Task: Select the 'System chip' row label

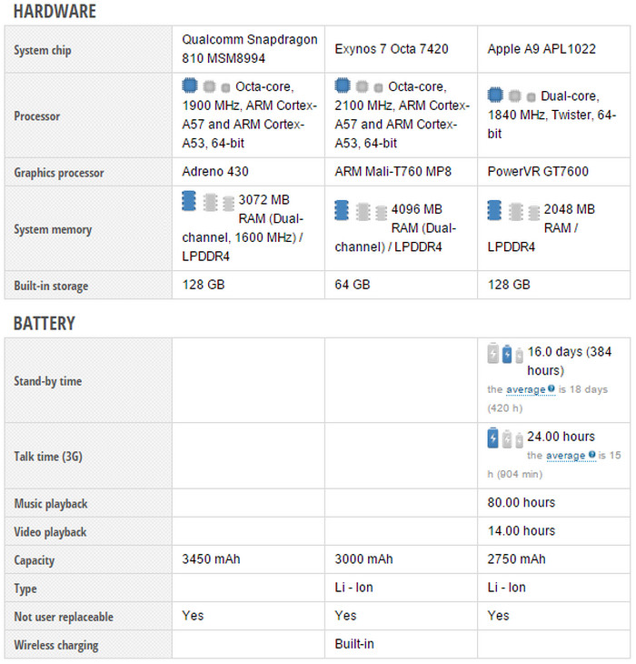Action: pyautogui.click(x=43, y=50)
